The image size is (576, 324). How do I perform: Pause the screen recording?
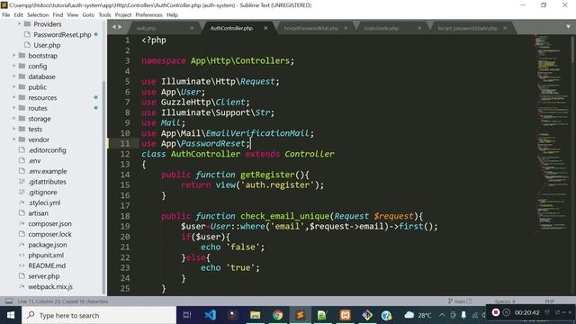click(506, 312)
